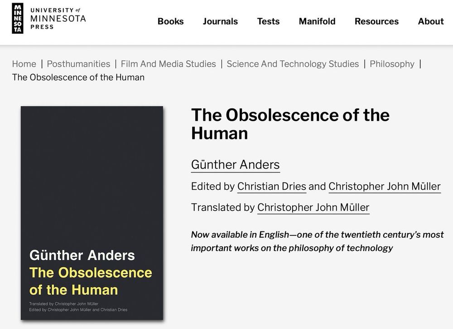Open the Günther Anders author link

(236, 165)
